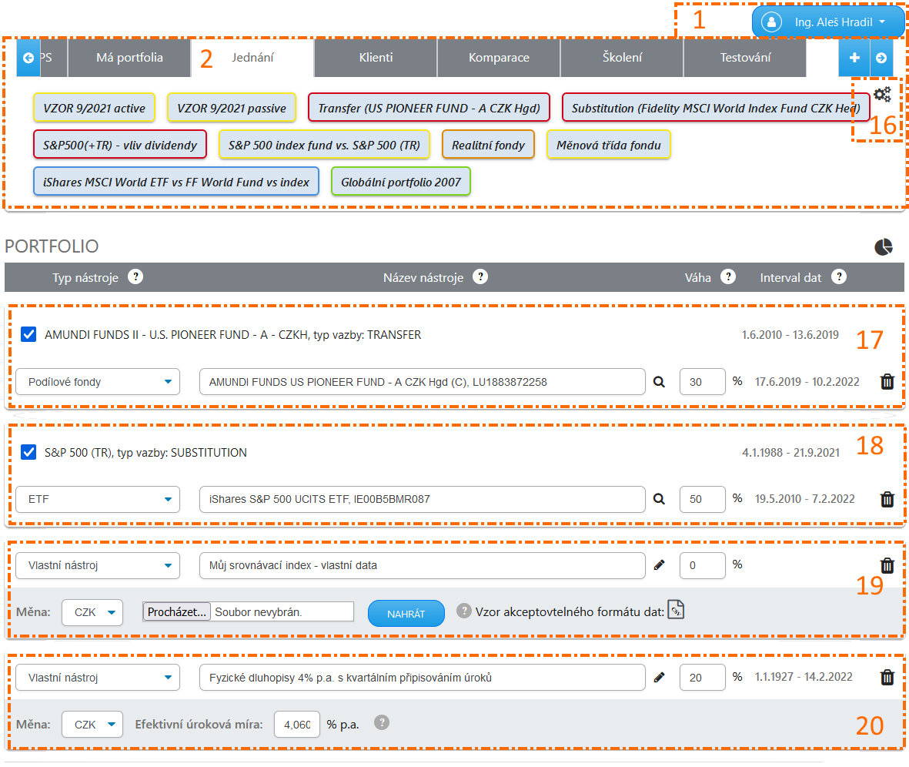Click the user avatar icon
909x767 pixels.
click(x=771, y=22)
